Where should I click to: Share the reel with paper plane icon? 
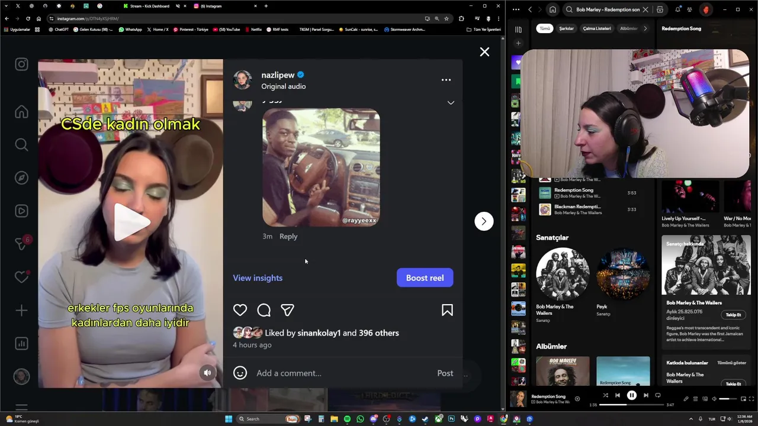pos(287,310)
